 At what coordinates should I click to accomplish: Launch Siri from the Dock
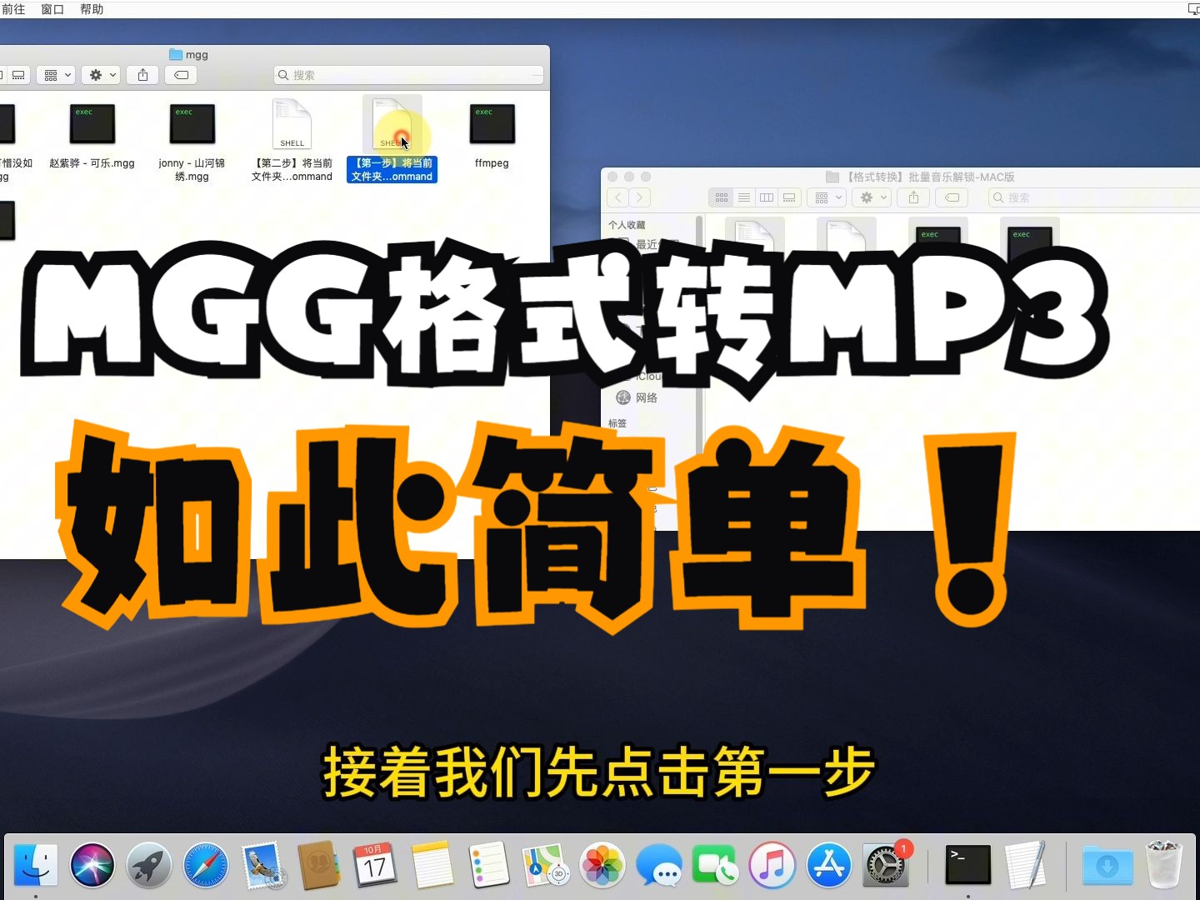[x=92, y=865]
